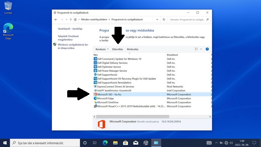
Task: Refresh the Programs and Features list
Action: (164, 20)
